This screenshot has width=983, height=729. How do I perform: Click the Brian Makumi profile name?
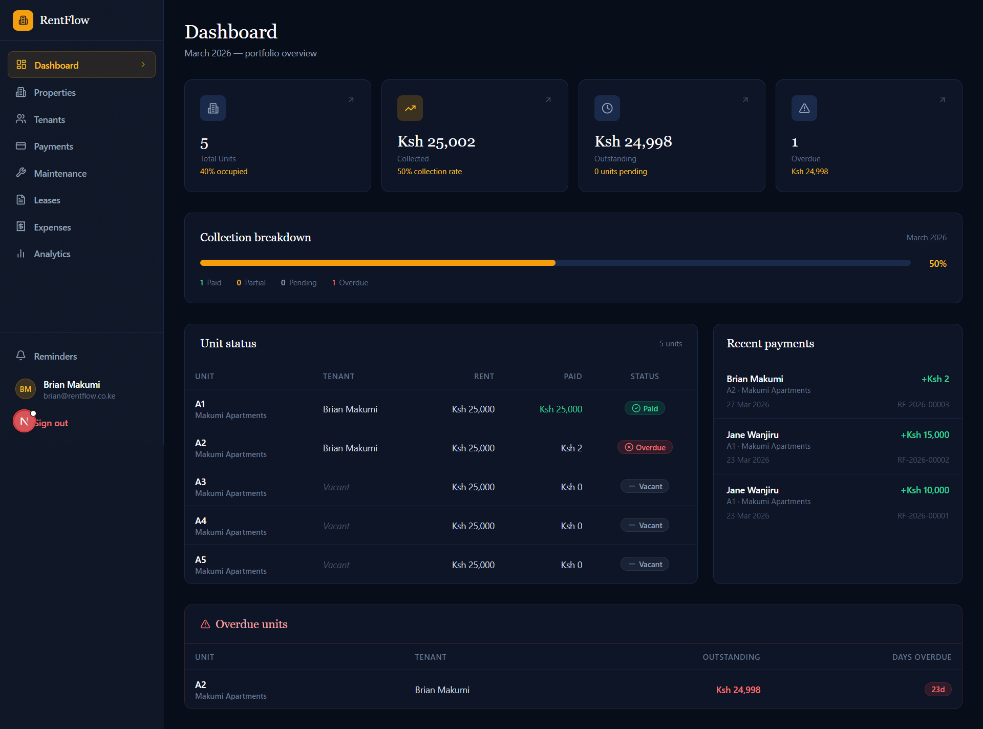[x=72, y=384]
